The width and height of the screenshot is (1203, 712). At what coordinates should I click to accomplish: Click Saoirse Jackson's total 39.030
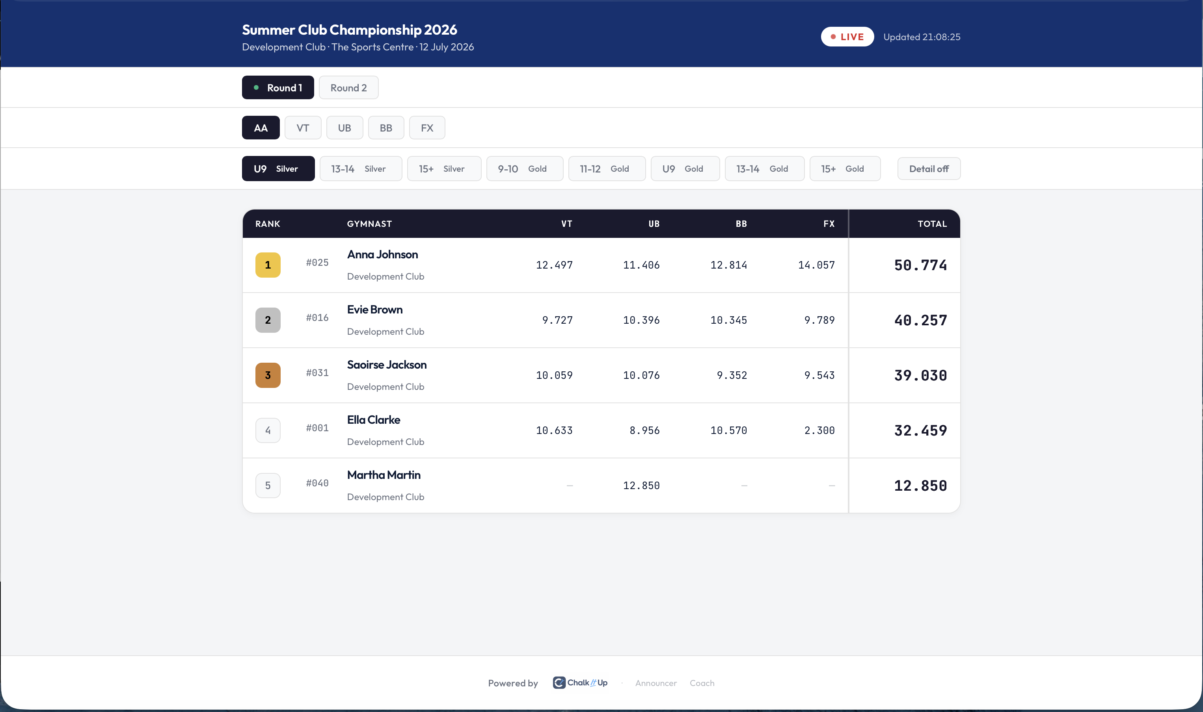pyautogui.click(x=920, y=376)
